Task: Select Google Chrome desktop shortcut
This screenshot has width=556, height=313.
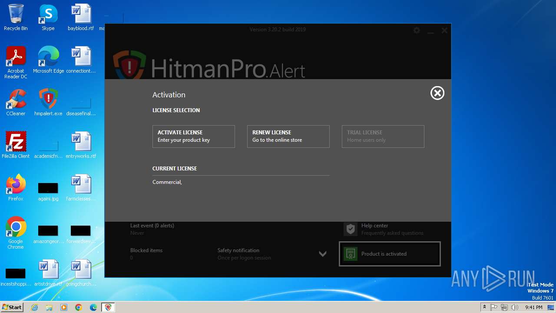Action: coord(16,233)
